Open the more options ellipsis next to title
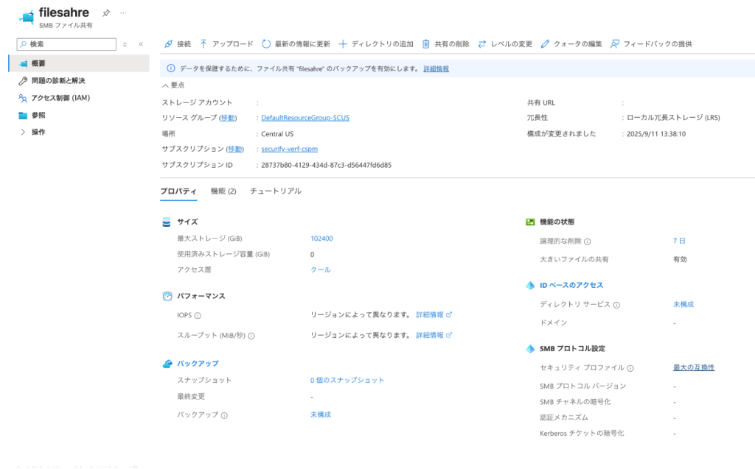This screenshot has width=755, height=469. [x=123, y=13]
